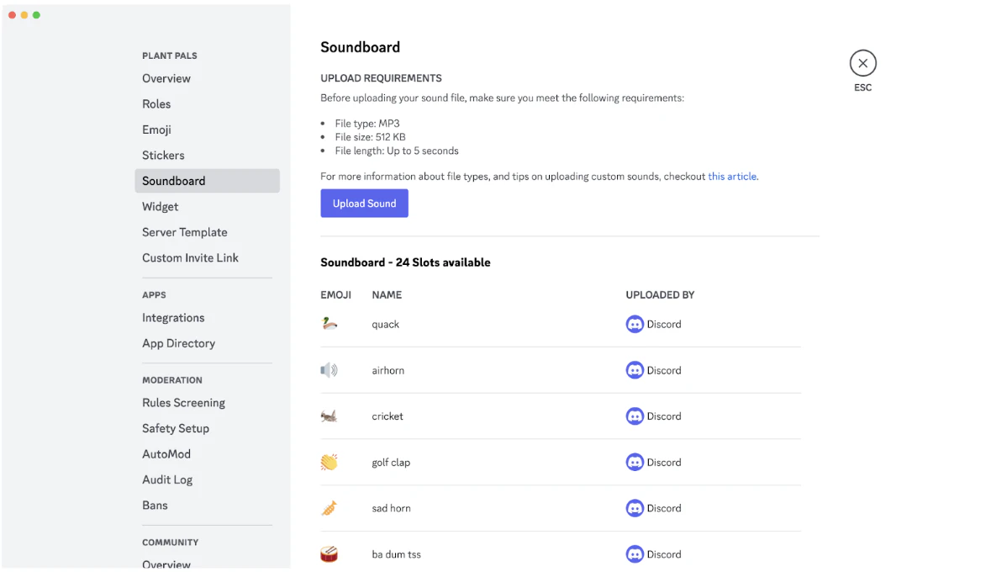This screenshot has width=1007, height=572.
Task: Open the 'this article' help link
Action: click(732, 176)
